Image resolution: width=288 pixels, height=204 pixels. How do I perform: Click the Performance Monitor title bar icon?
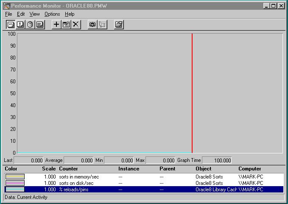[6, 6]
